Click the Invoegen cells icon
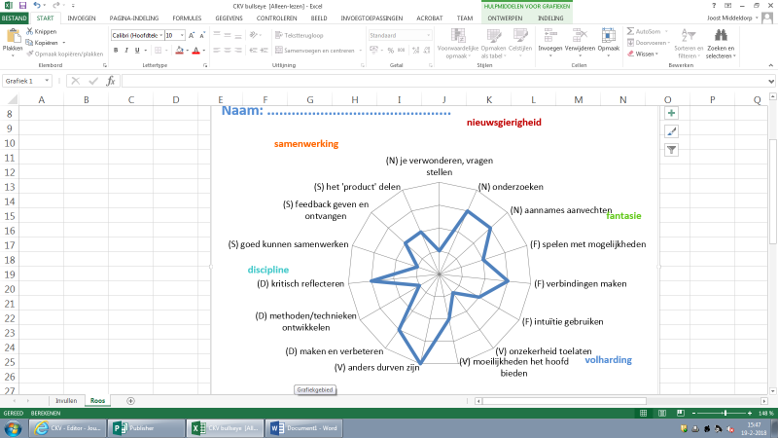 coord(549,37)
